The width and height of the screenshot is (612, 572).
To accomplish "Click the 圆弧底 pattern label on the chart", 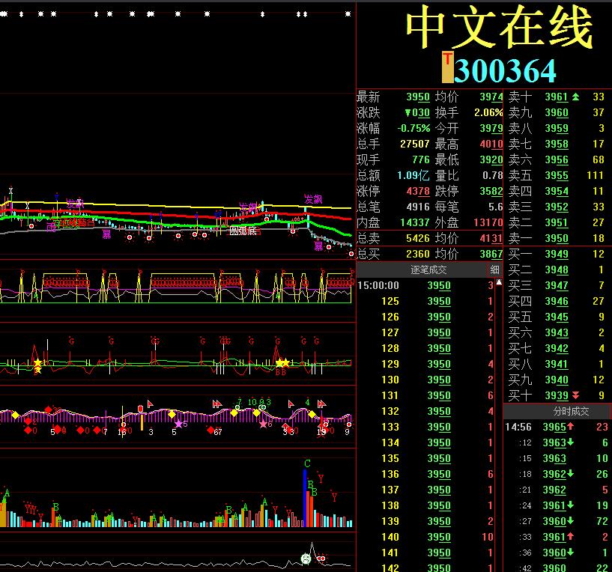I will pyautogui.click(x=243, y=231).
